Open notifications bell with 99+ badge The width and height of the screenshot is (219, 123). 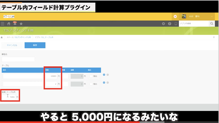tap(15, 24)
